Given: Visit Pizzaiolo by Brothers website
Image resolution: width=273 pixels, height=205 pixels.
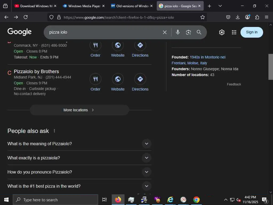Looking at the screenshot, I should 118,82.
